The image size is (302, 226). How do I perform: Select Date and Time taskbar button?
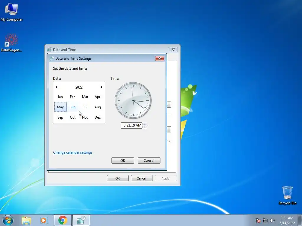pyautogui.click(x=81, y=220)
